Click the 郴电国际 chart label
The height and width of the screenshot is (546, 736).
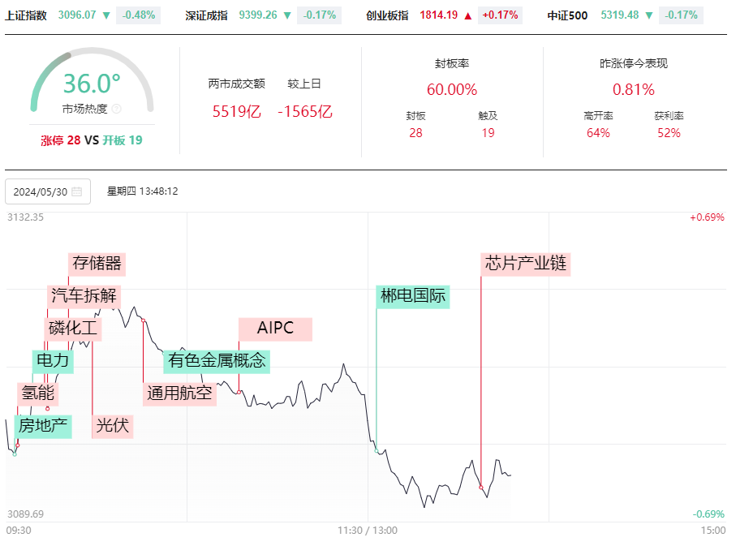(x=413, y=296)
